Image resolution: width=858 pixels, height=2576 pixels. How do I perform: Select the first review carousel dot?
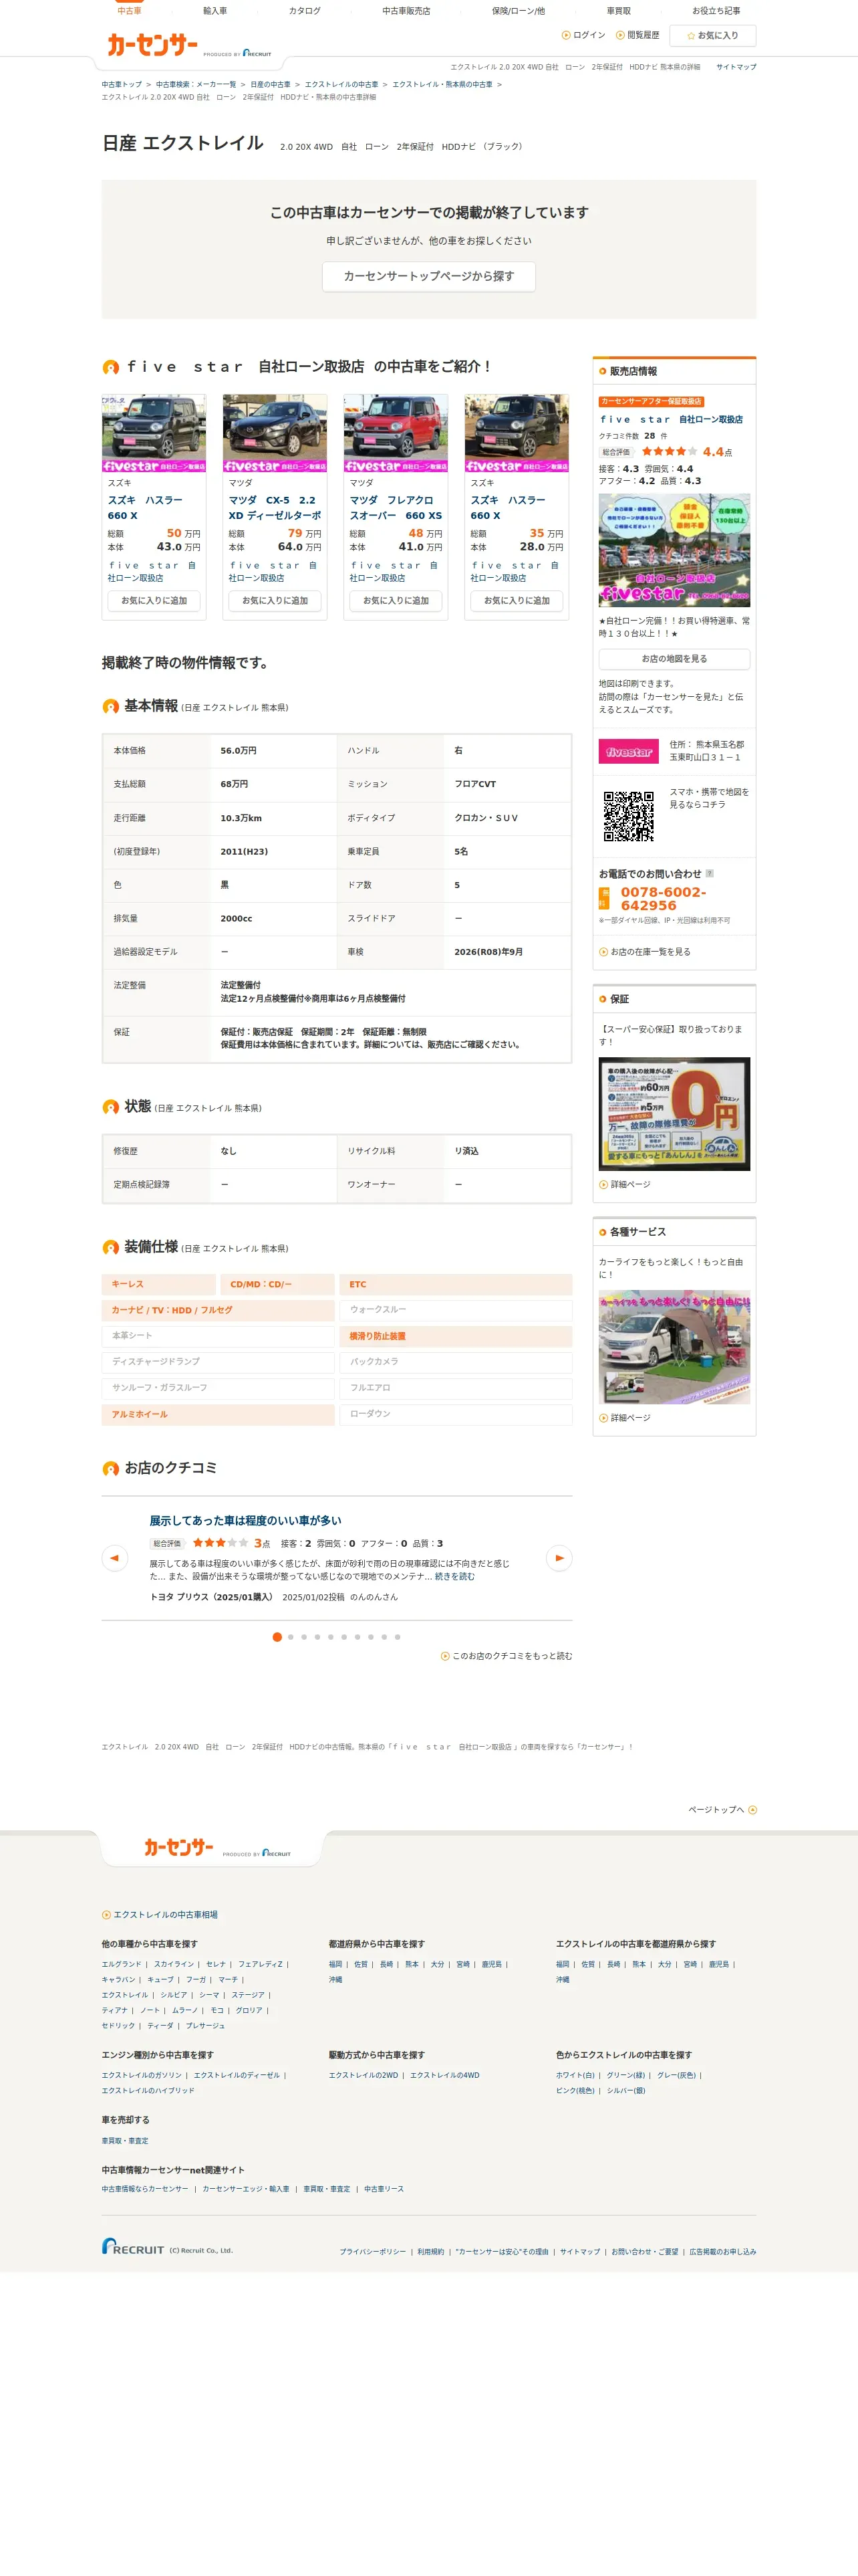coord(277,1637)
